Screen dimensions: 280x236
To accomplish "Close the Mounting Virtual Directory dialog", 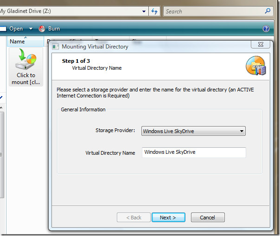I will point(261,44).
